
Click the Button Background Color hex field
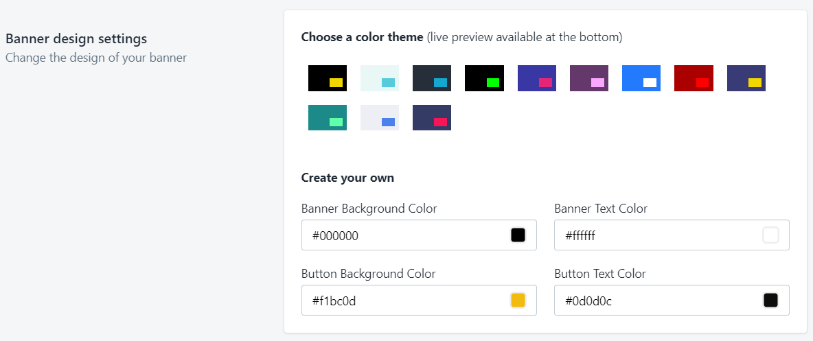[402, 301]
